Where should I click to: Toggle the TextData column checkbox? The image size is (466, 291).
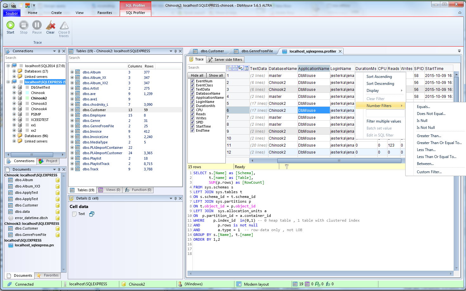click(192, 89)
